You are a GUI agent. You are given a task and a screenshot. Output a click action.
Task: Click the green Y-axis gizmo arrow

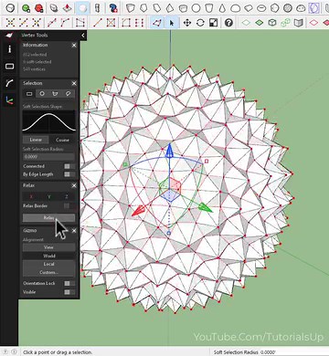coord(205,207)
